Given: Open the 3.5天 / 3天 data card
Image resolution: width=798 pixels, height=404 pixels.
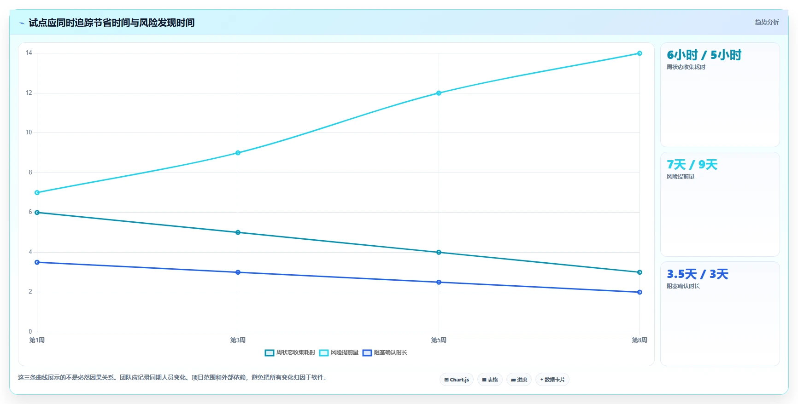Looking at the screenshot, I should click(x=720, y=314).
